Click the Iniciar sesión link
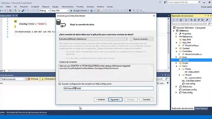The image size is (212, 119). pyautogui.click(x=206, y=7)
